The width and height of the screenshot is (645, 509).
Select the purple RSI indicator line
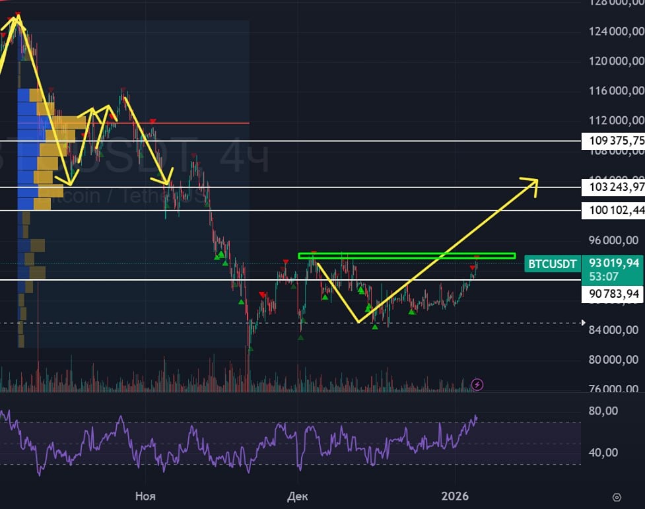[x=238, y=444]
